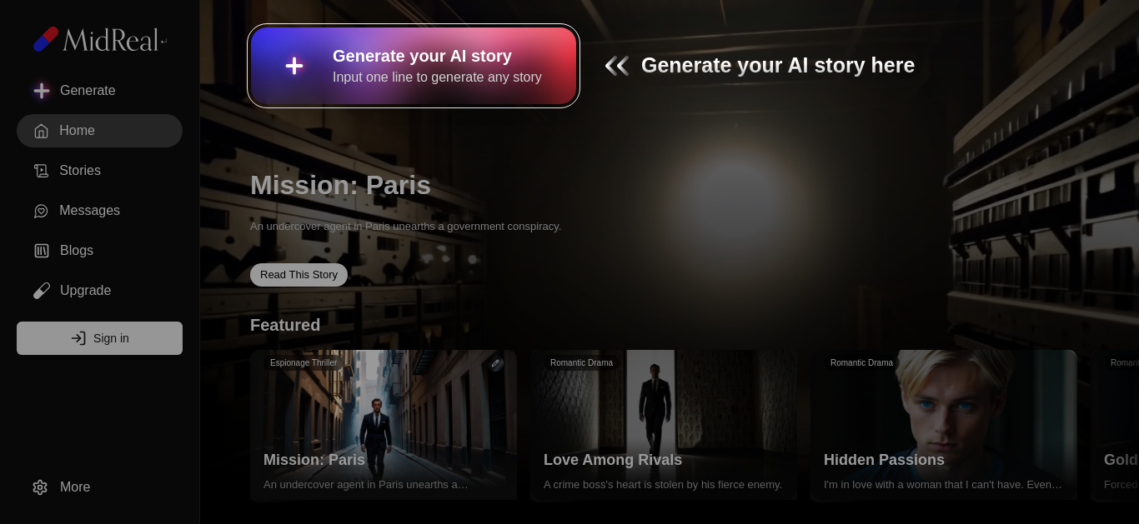The image size is (1139, 524).
Task: Open Messages via chat bubble icon
Action: [x=41, y=211]
